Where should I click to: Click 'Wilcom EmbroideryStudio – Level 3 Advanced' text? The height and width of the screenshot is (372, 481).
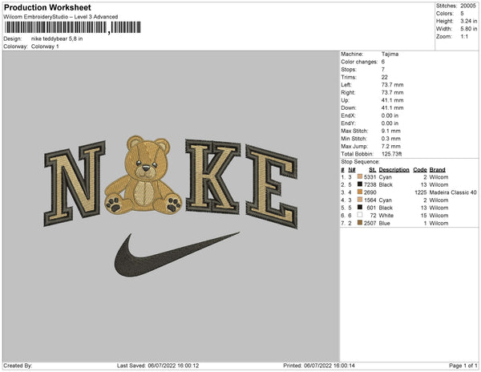pos(61,17)
